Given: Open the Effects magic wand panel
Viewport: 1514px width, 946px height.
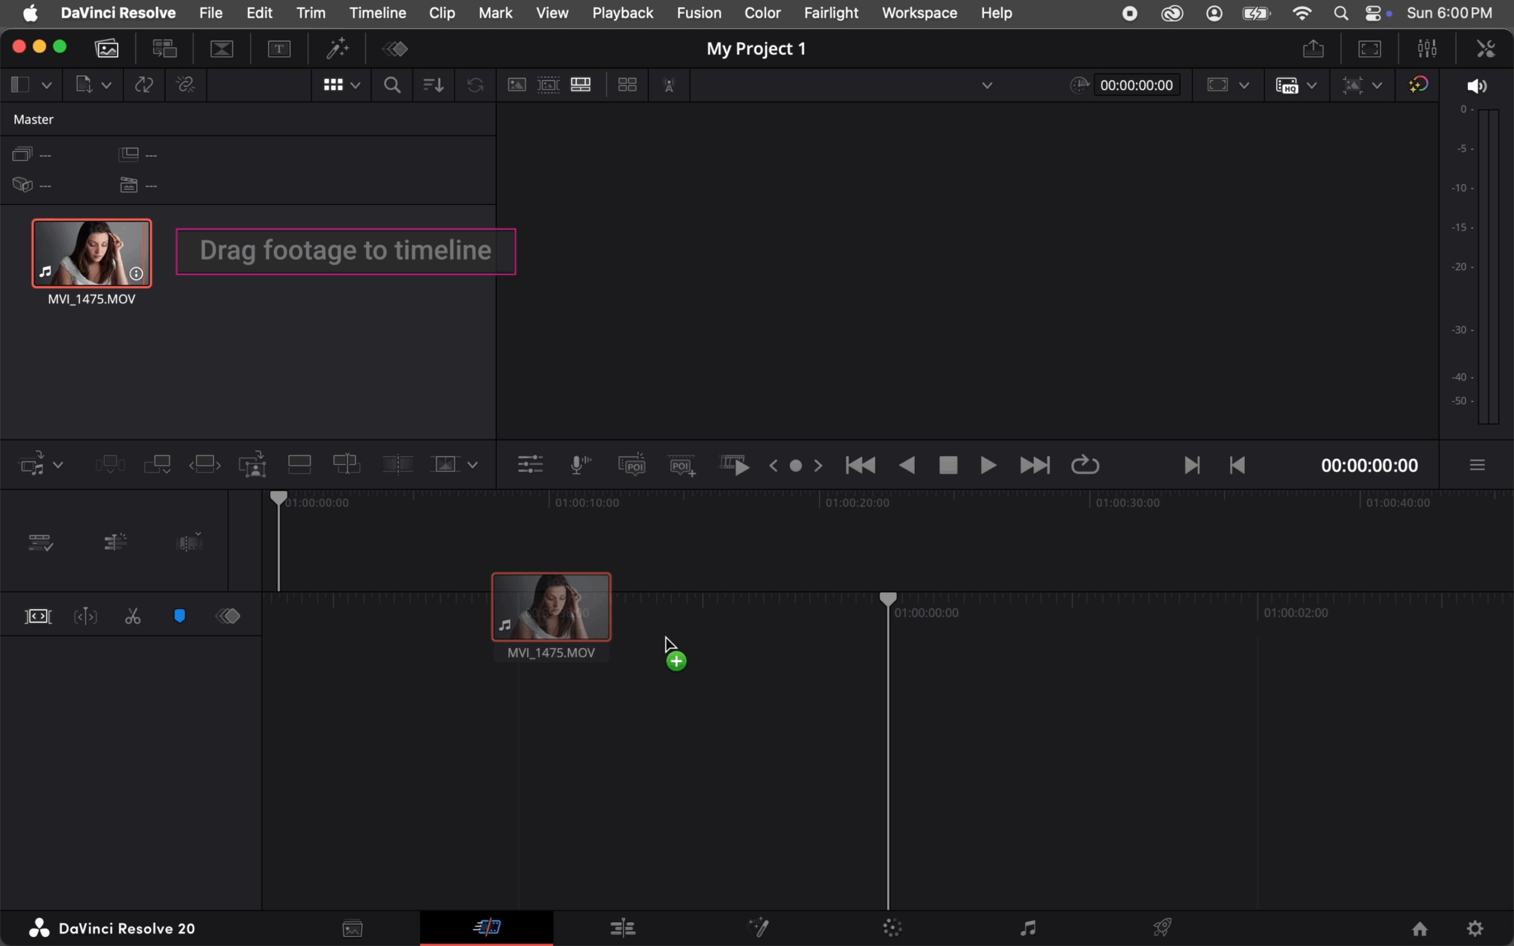Looking at the screenshot, I should [x=337, y=48].
